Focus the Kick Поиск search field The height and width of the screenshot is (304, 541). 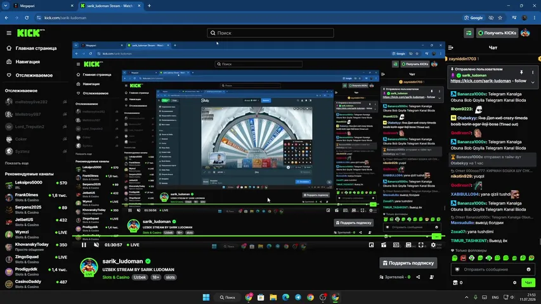(270, 33)
